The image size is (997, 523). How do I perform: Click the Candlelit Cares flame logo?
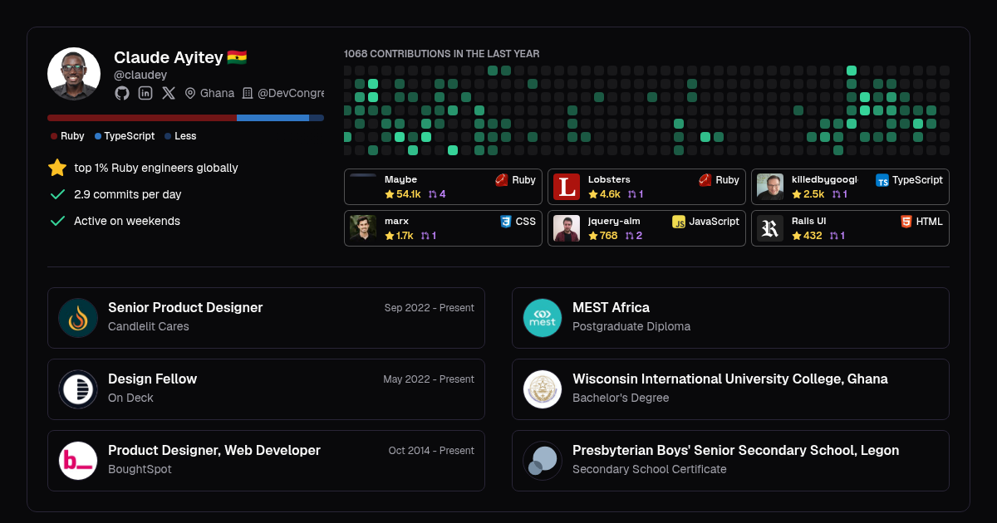[x=78, y=318]
